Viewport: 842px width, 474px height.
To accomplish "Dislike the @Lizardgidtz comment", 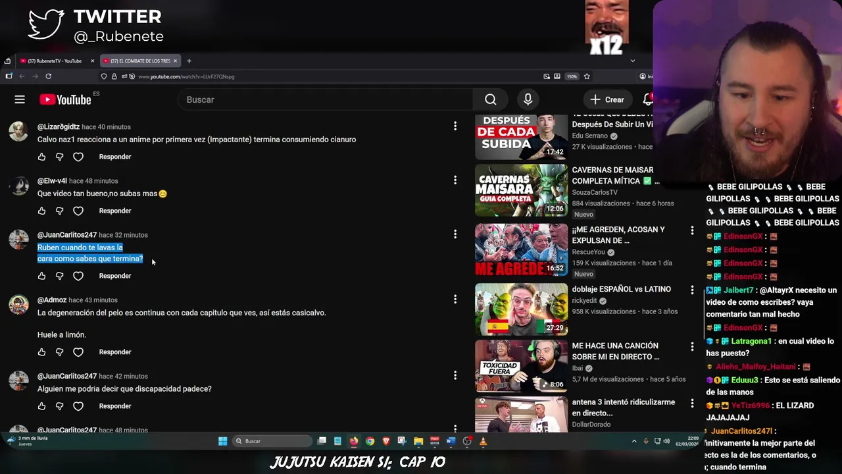I will coord(59,157).
